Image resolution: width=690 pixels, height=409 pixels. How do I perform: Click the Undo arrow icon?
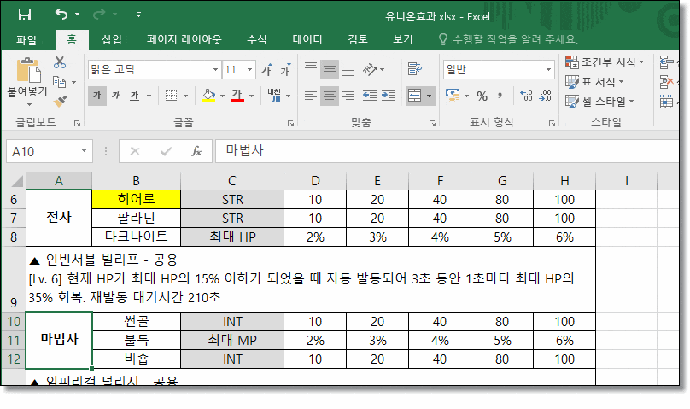click(61, 14)
